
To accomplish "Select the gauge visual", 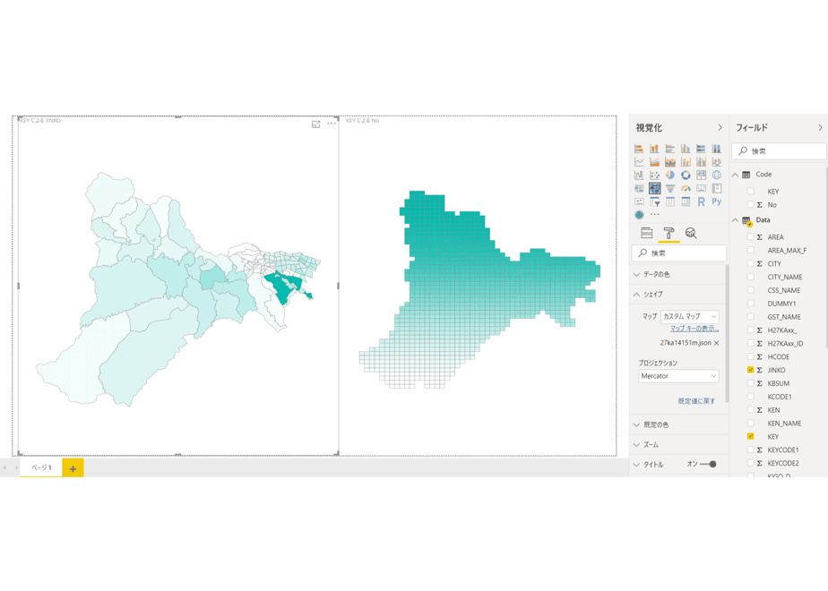I will point(686,188).
